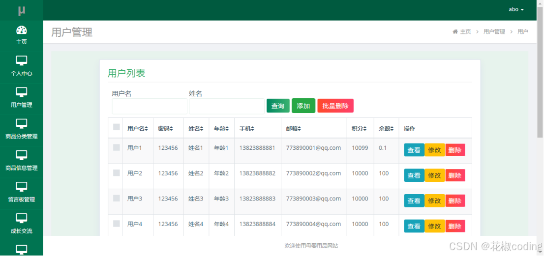Image resolution: width=544 pixels, height=256 pixels.
Task: Click 查看 button for 用户2
Action: tap(414, 175)
